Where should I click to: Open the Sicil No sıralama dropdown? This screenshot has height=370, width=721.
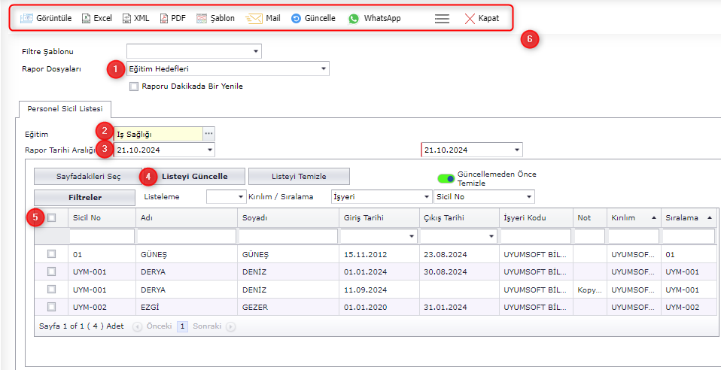coord(529,197)
